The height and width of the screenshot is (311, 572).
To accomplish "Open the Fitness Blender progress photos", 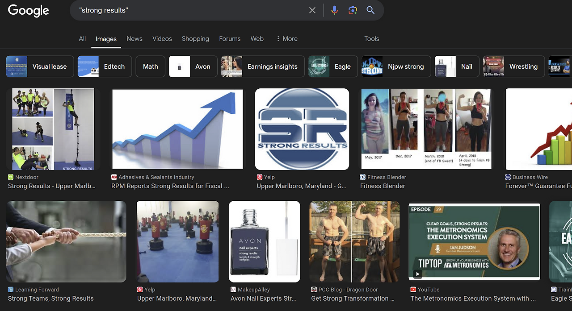I will click(426, 129).
